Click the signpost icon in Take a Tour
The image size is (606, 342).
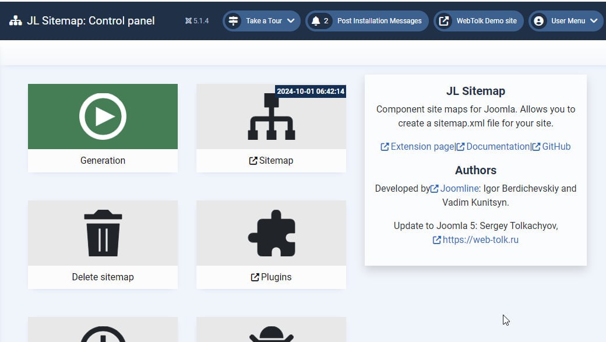[x=234, y=21]
